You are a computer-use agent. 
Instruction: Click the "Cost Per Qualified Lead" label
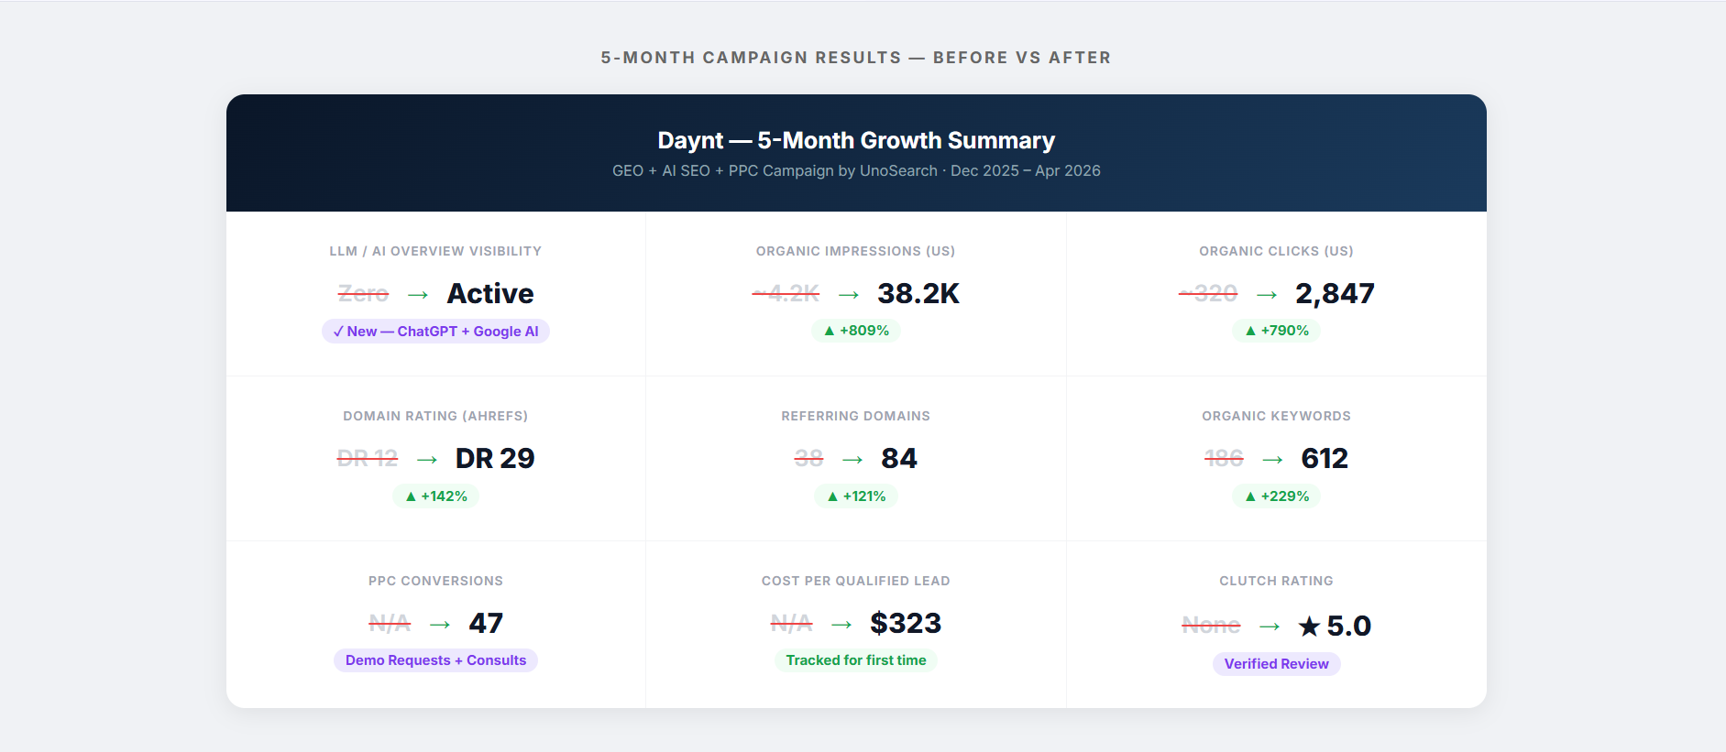coord(855,581)
